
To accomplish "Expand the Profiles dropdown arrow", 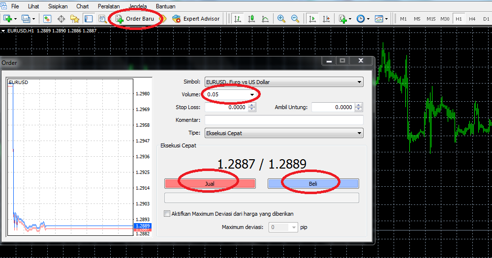I will coord(33,19).
